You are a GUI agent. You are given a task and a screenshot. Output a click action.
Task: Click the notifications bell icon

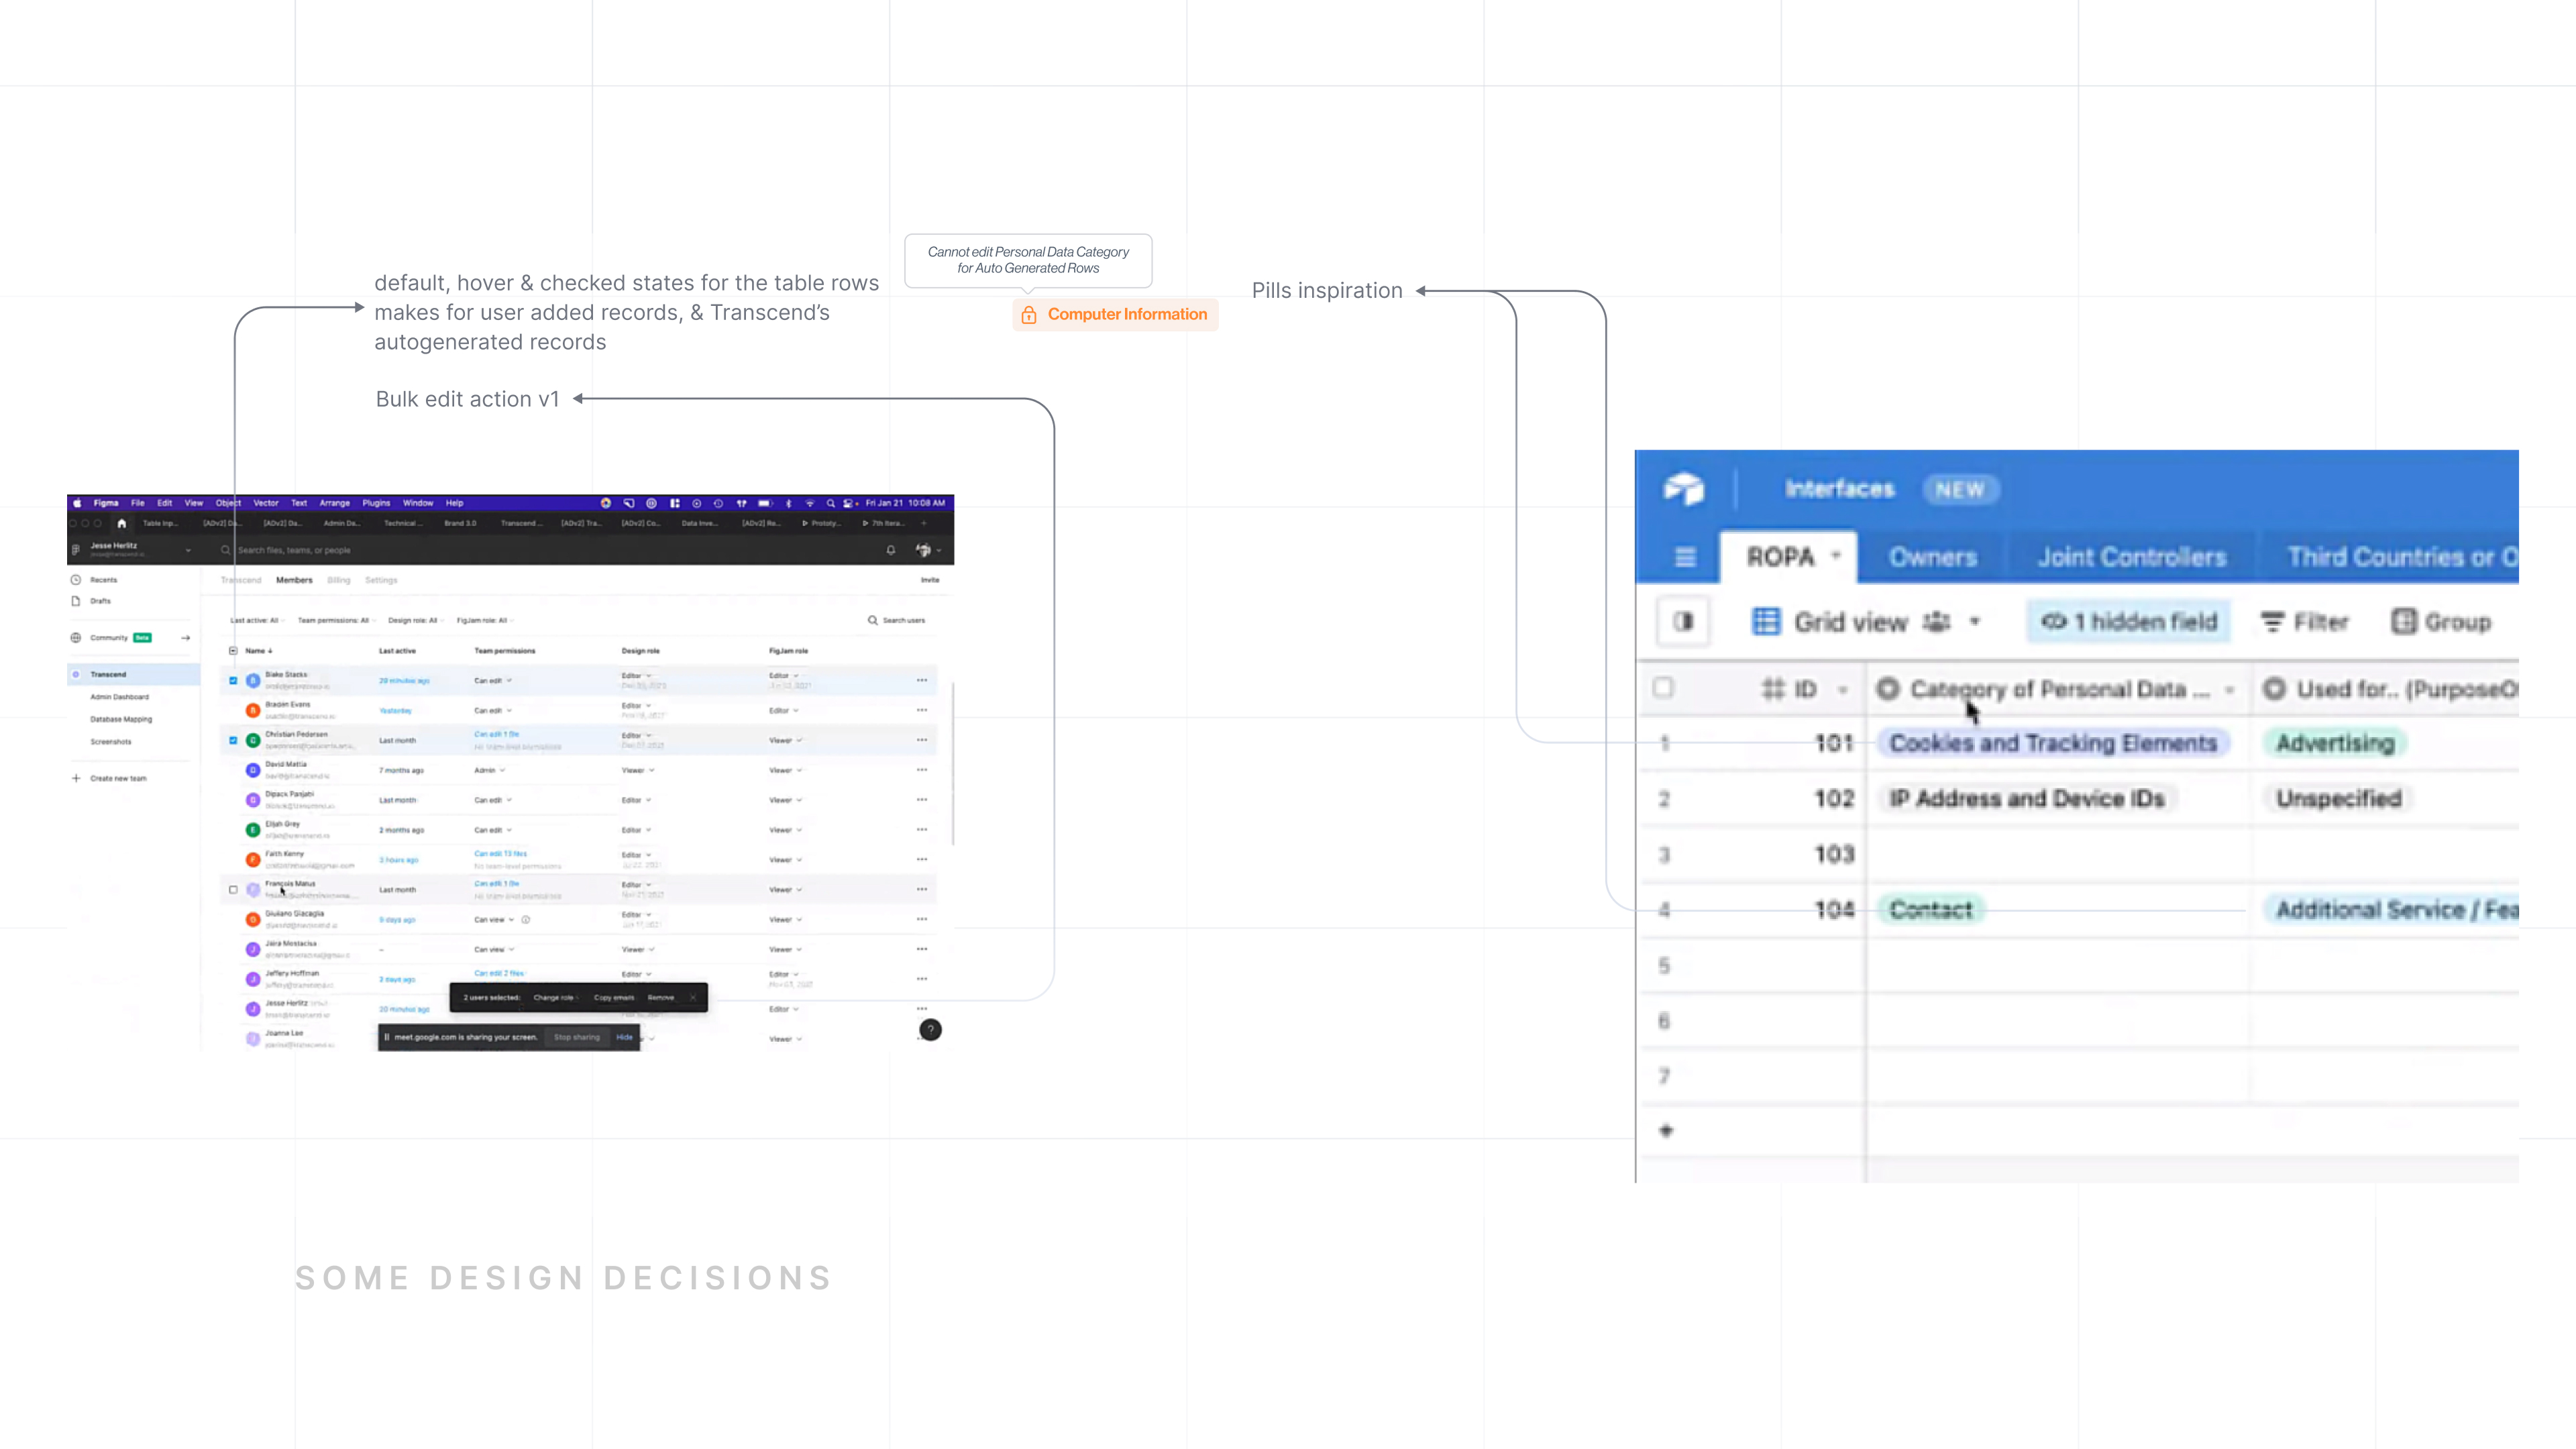tap(890, 550)
